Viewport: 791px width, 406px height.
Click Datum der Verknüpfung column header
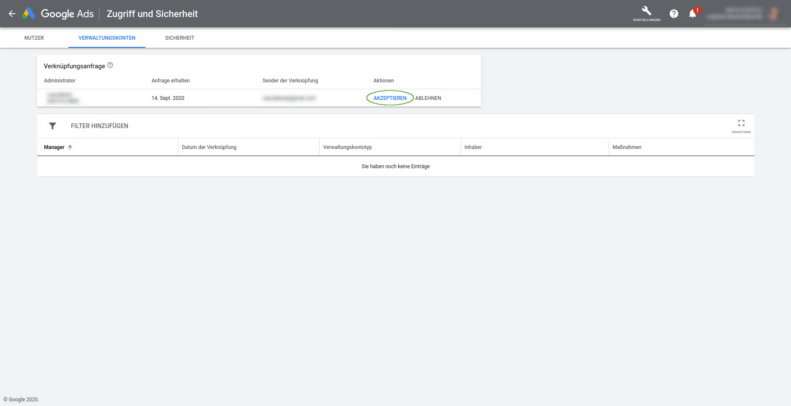pyautogui.click(x=209, y=147)
